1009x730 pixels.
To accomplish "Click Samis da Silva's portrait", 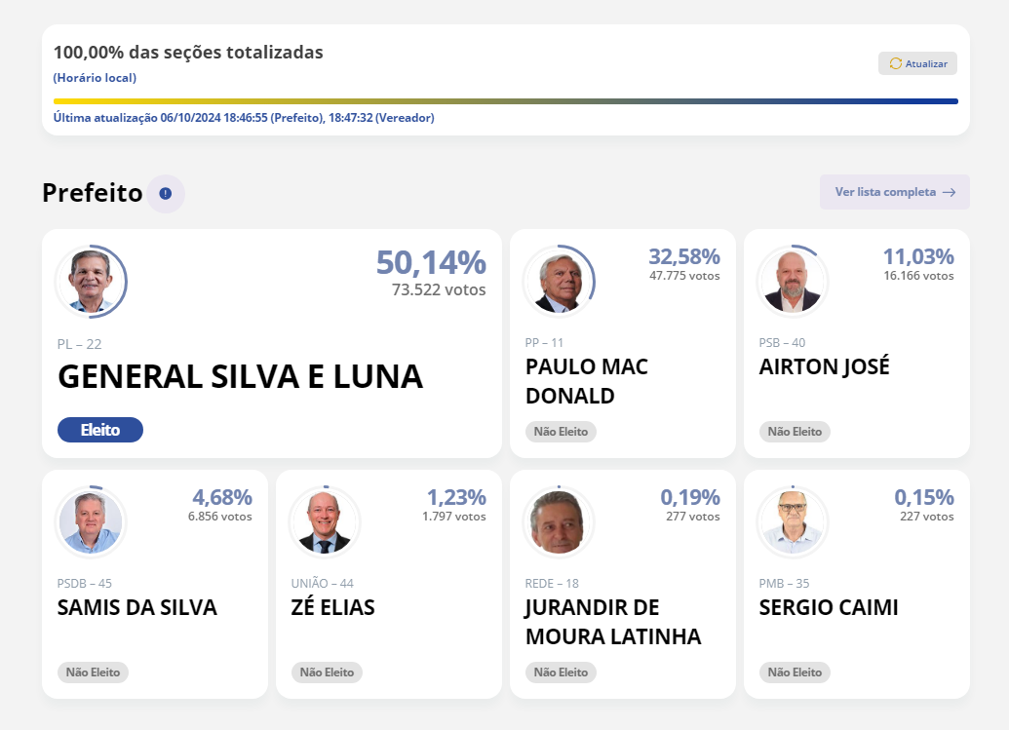I will pyautogui.click(x=91, y=521).
